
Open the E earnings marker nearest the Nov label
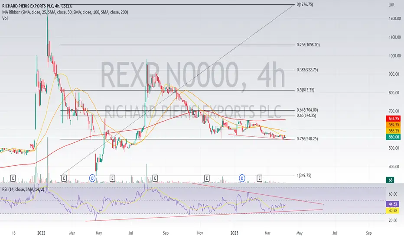pos(207,178)
